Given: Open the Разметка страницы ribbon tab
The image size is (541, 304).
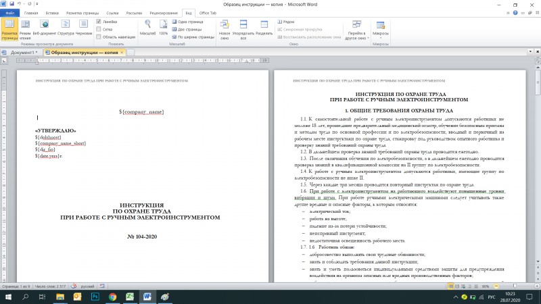Looking at the screenshot, I should [83, 13].
